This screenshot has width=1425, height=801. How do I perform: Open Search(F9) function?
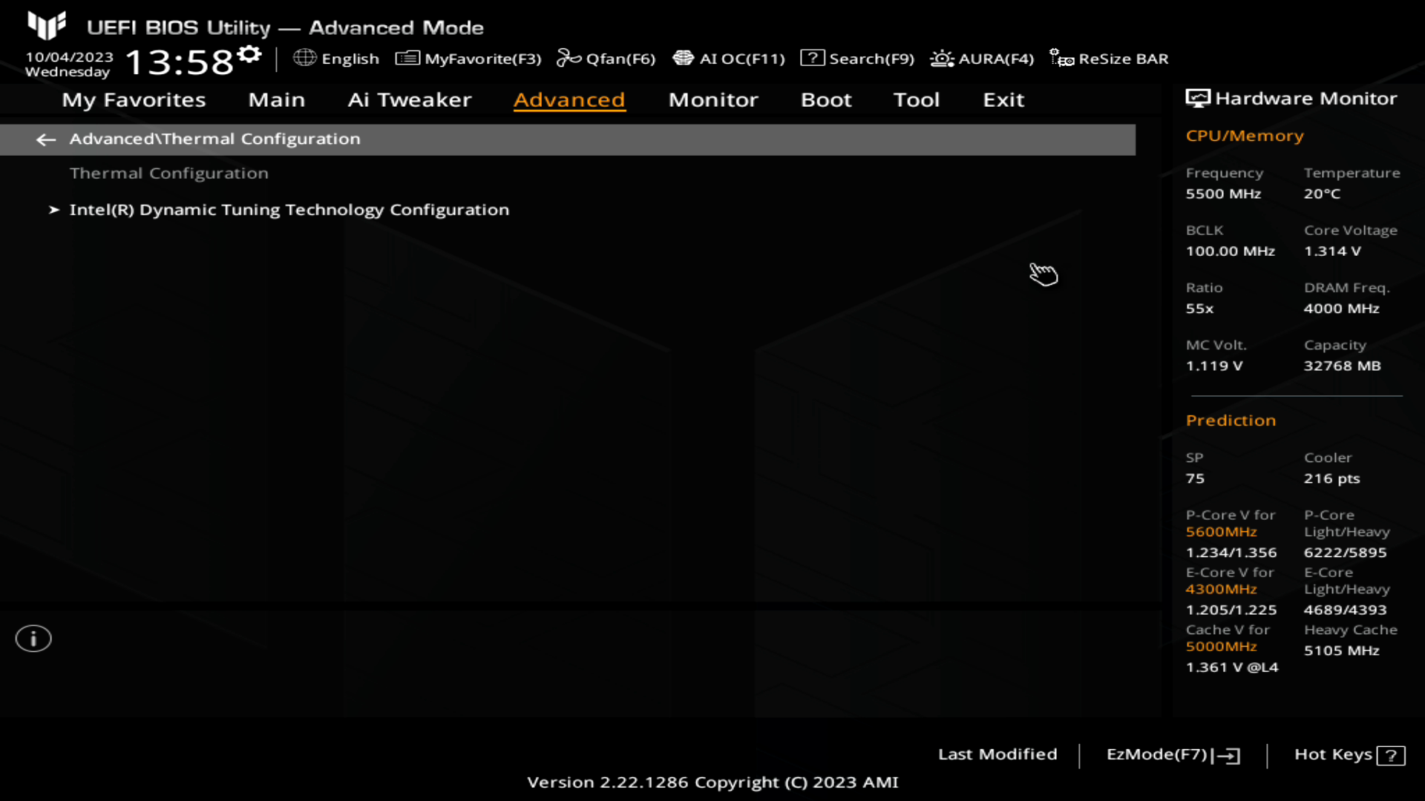[871, 59]
